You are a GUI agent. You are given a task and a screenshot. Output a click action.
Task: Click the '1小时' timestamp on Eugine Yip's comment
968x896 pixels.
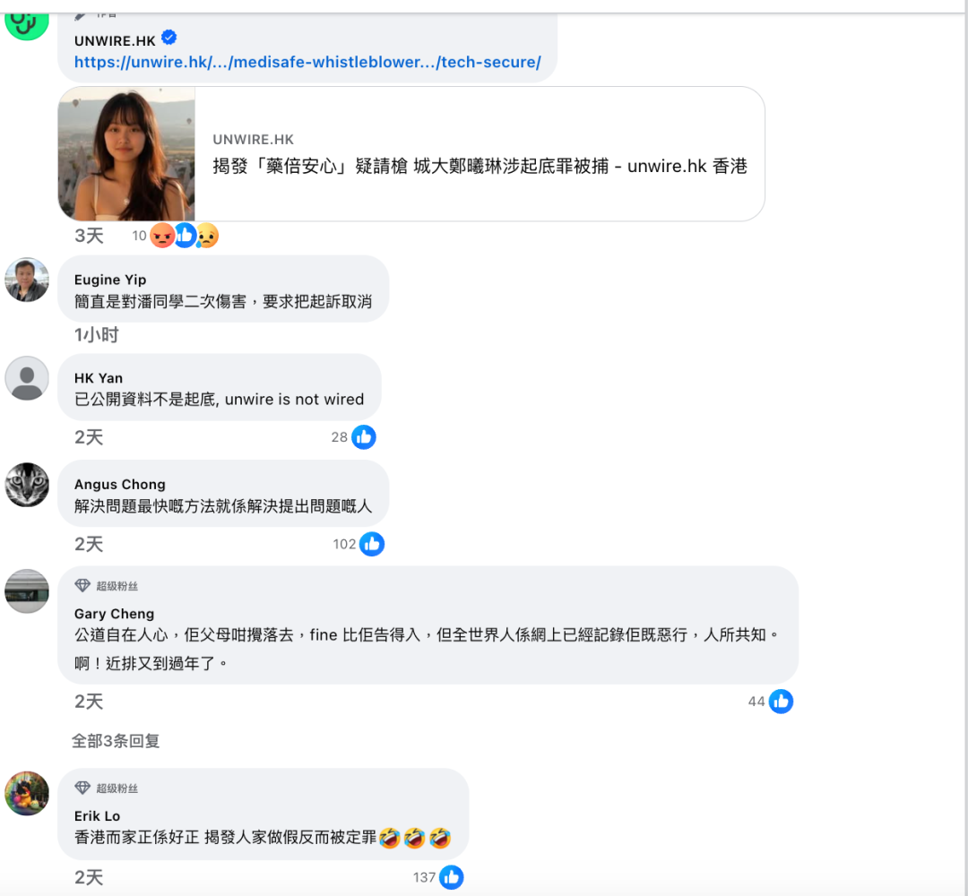click(x=96, y=335)
